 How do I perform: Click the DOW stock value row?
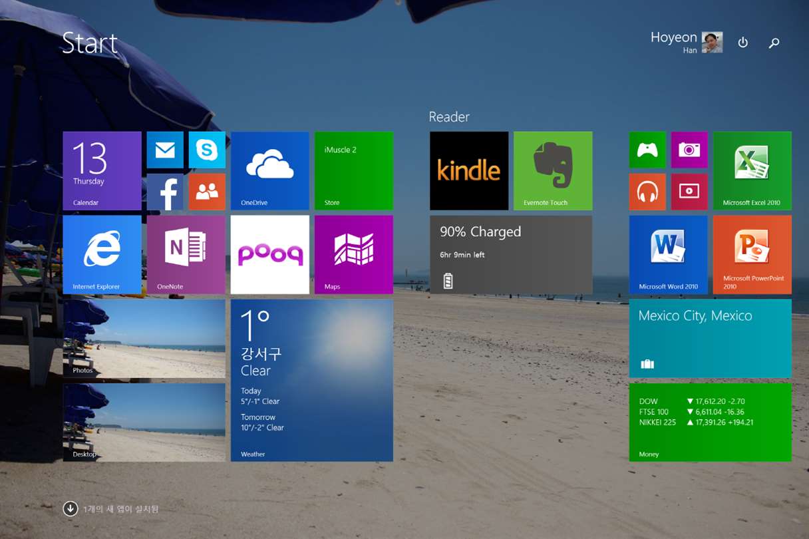692,401
